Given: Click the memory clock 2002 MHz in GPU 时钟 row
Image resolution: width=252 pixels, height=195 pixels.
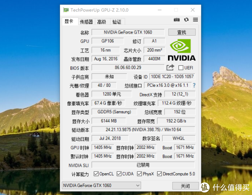Looking at the screenshot, I should point(146,147).
